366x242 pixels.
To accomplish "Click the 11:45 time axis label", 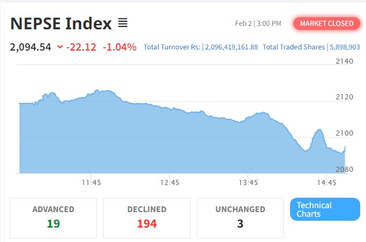I will (91, 183).
